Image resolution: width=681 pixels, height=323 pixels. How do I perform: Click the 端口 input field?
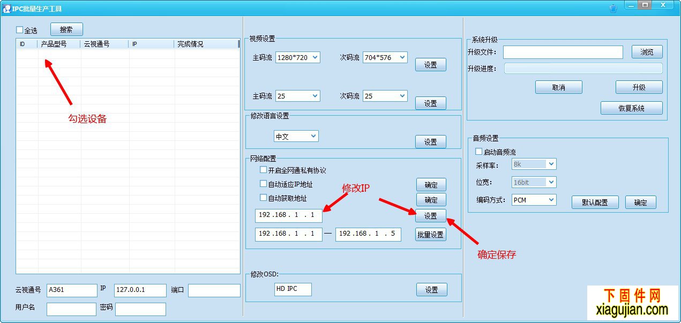click(214, 290)
